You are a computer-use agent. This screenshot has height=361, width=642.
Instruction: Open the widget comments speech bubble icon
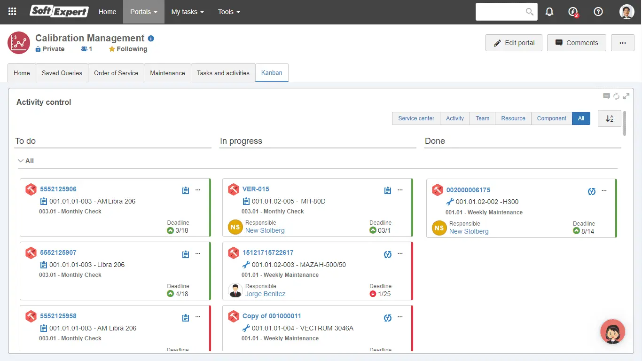[x=606, y=96]
